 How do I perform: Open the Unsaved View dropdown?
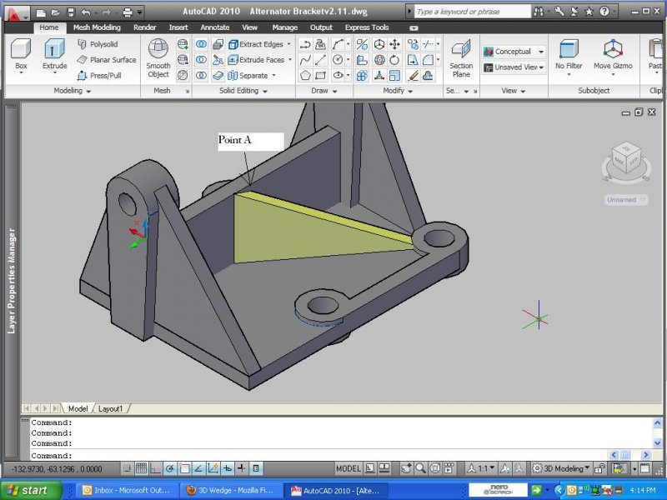(514, 67)
